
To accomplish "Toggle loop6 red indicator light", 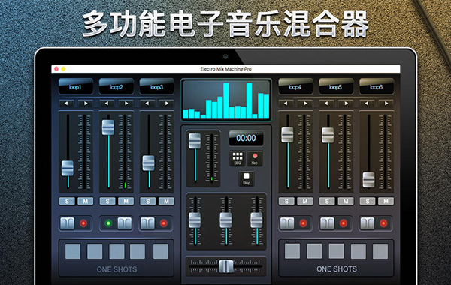I will 383,223.
